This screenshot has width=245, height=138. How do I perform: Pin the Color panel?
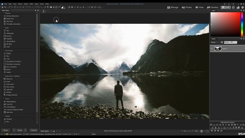tap(241, 10)
